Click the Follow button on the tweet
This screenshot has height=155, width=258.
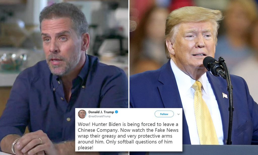[164, 114]
